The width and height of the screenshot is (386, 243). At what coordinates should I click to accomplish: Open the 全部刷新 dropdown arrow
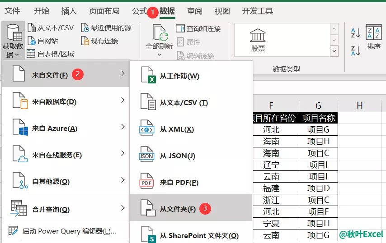pyautogui.click(x=160, y=55)
